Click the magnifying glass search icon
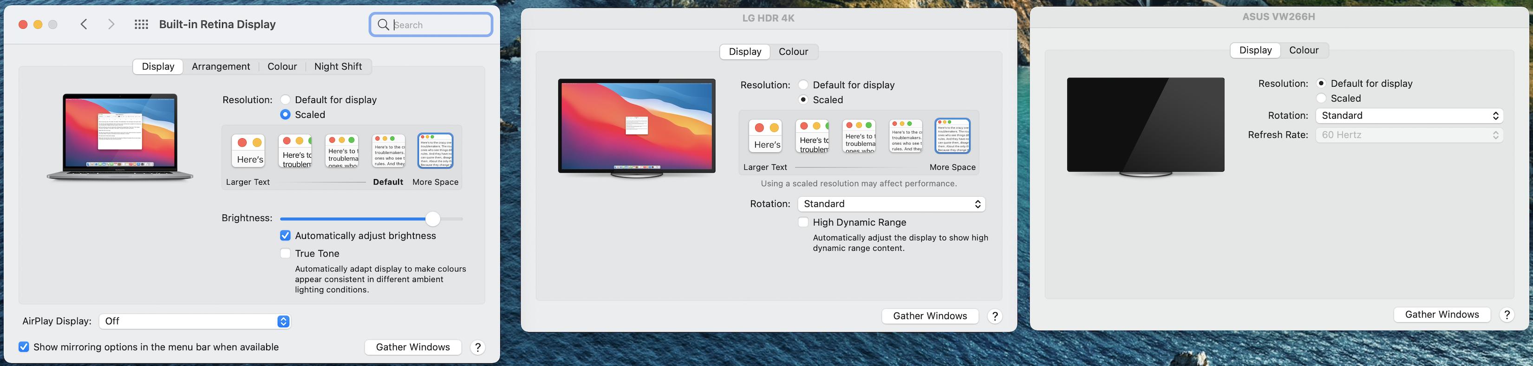Screen dimensions: 1533x366 tap(383, 25)
